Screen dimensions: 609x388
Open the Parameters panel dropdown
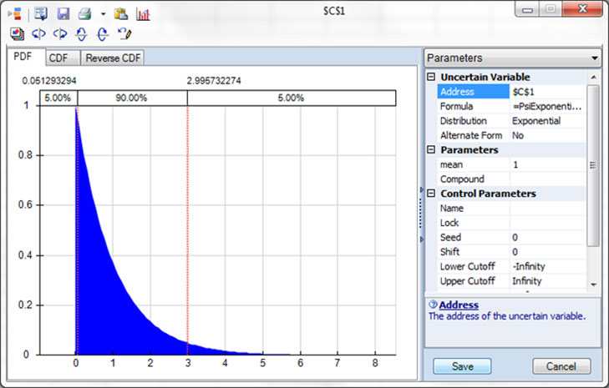coord(594,58)
